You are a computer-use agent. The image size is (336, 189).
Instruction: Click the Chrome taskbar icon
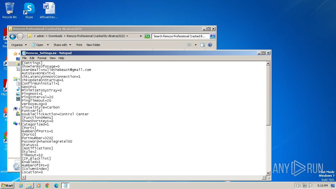point(48,186)
